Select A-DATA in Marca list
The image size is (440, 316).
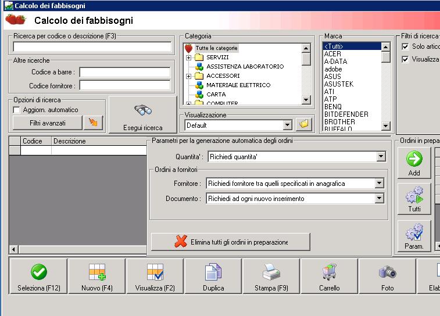coord(352,62)
